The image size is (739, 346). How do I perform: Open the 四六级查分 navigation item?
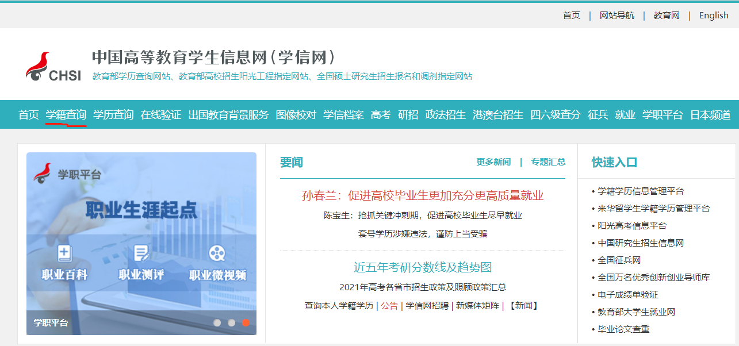click(x=555, y=114)
